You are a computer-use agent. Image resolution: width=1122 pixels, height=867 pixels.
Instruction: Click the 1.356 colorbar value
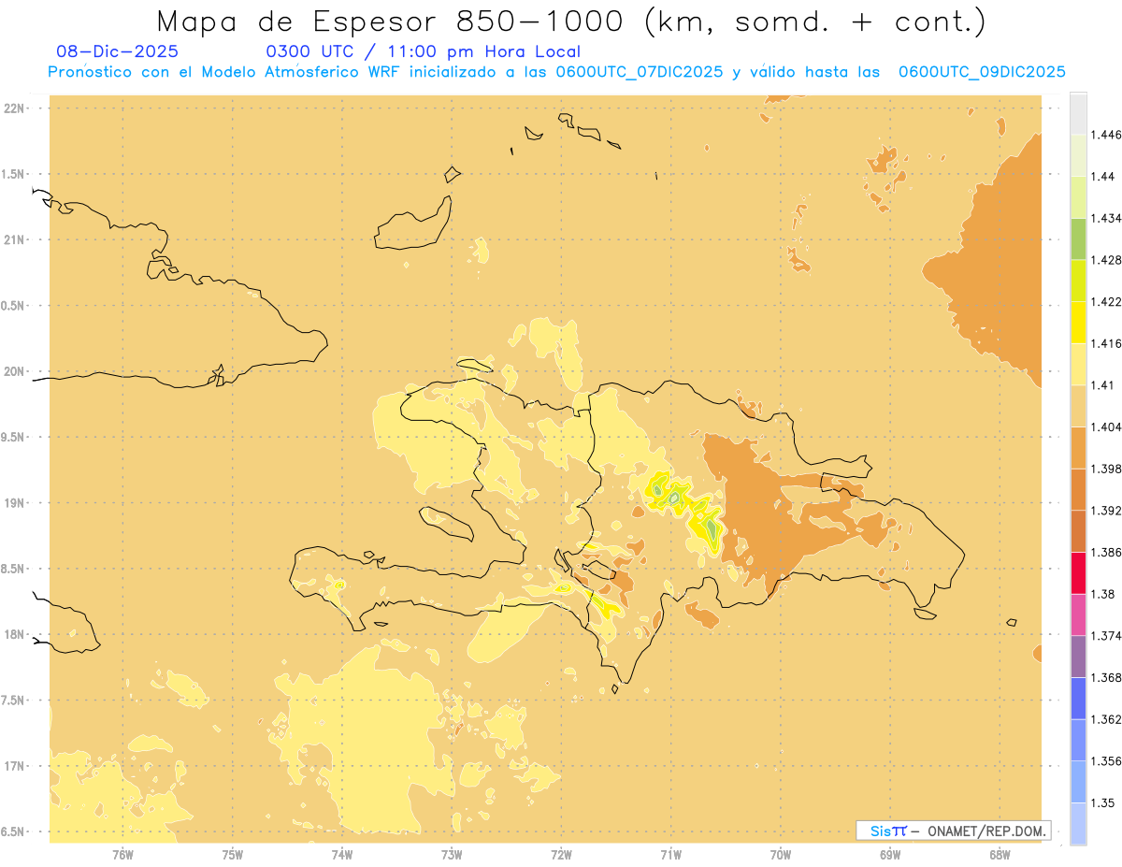[x=1107, y=760]
